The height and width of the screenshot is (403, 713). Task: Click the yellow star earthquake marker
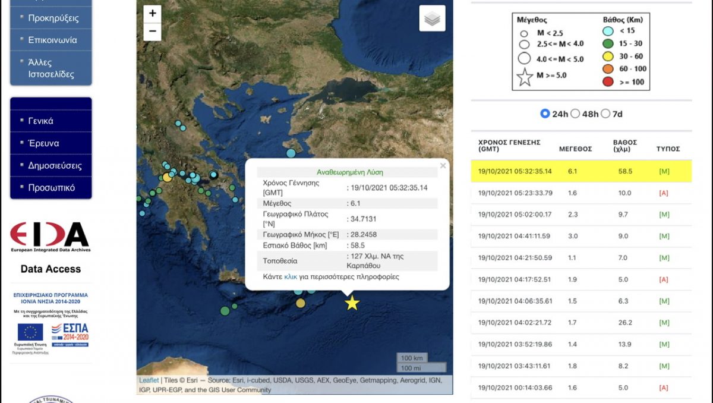click(352, 303)
